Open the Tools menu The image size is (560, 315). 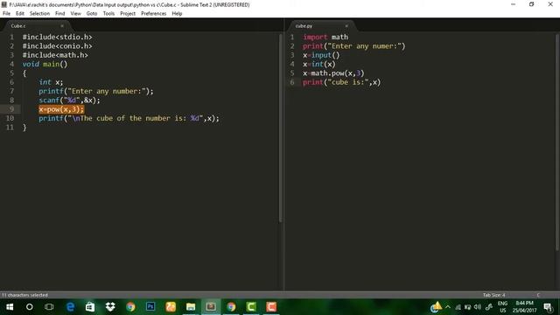click(x=108, y=14)
